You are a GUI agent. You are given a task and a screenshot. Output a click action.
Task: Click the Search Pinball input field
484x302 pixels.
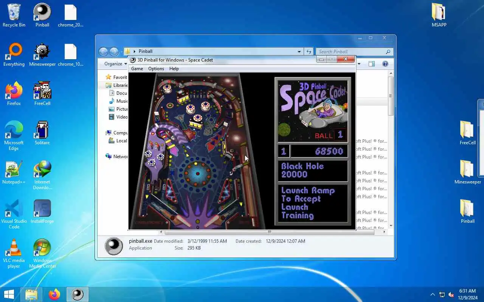pos(355,52)
